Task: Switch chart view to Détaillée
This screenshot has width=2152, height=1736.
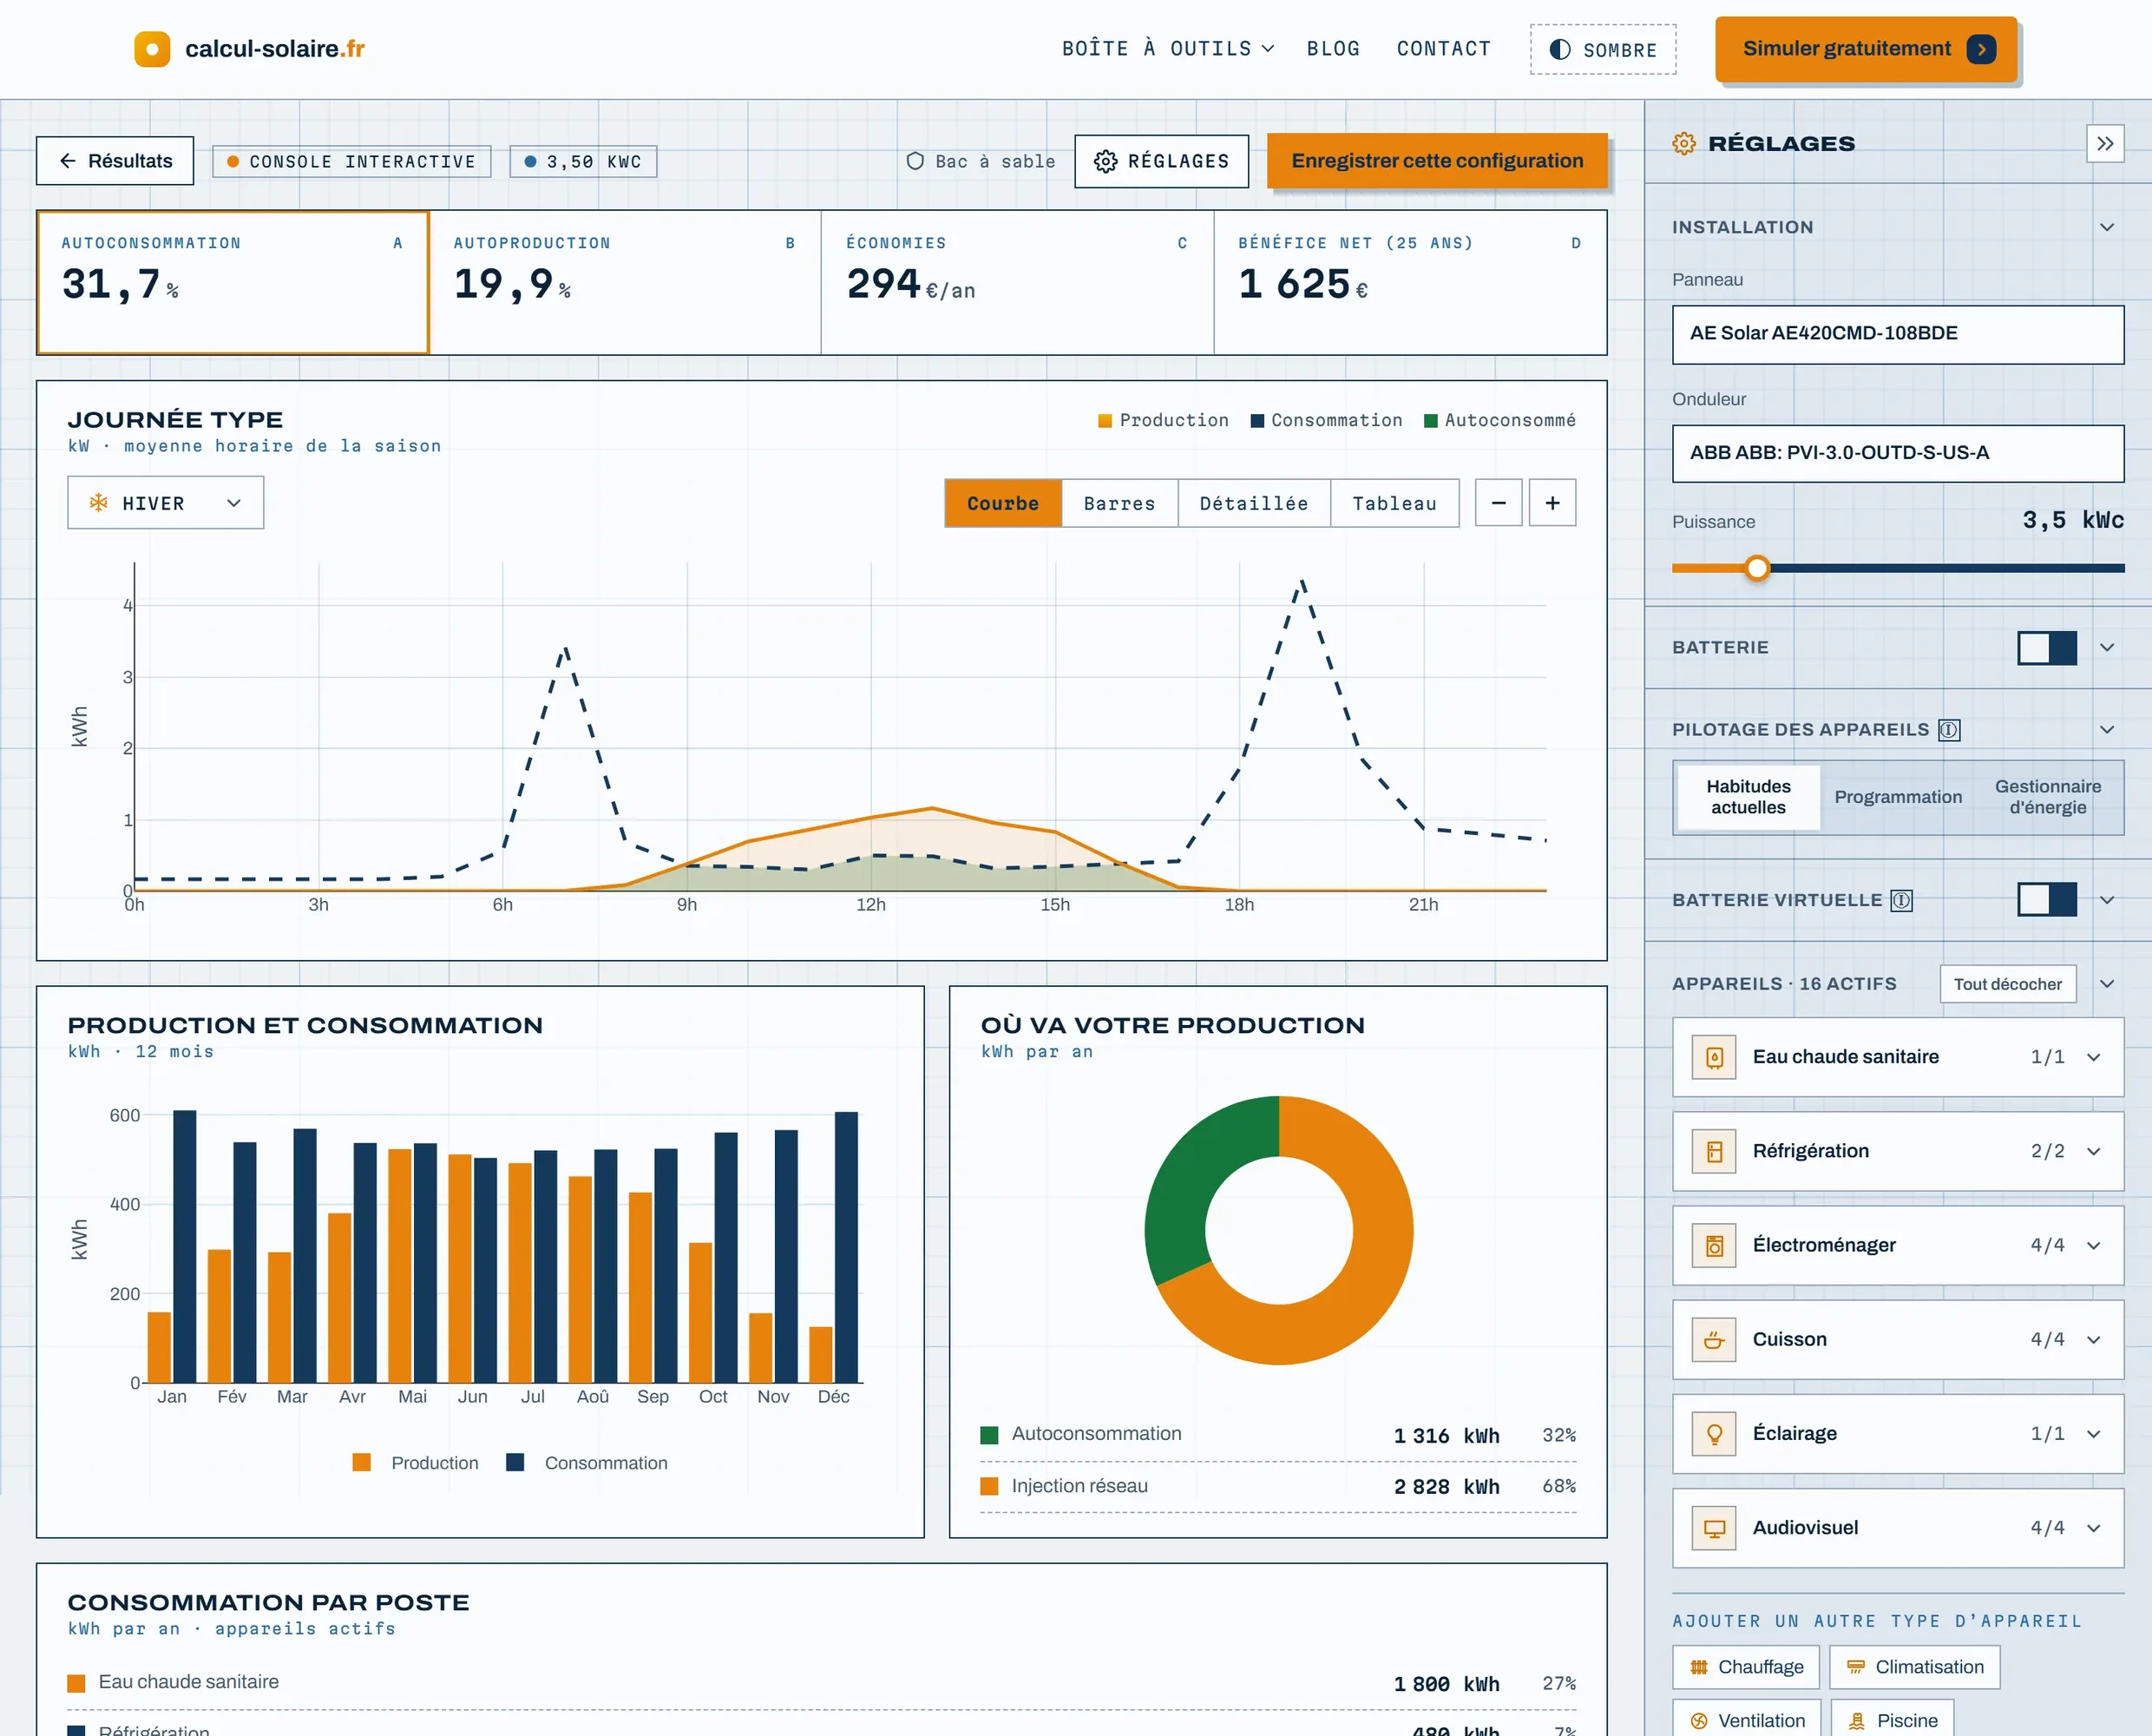Action: (1253, 503)
